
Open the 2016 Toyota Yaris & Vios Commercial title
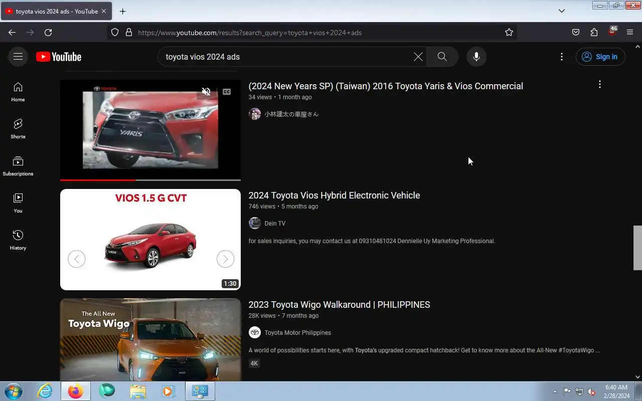click(386, 86)
